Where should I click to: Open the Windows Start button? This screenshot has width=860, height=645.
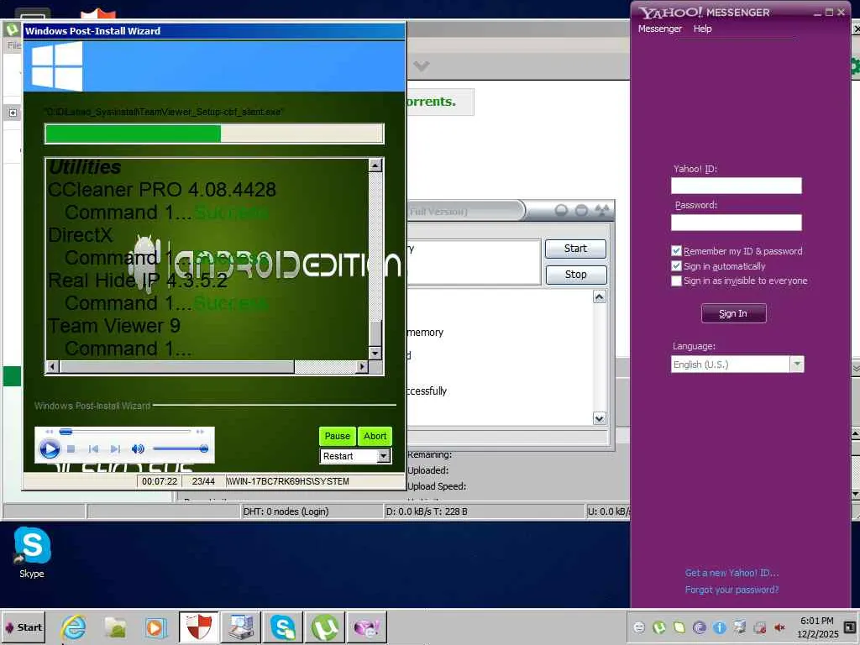coord(23,627)
